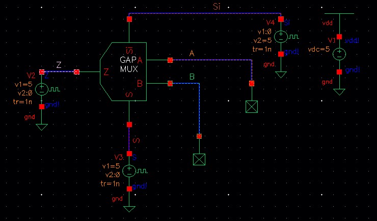377x221 pixels.
Task: Select the dashed wire running down from net A
Action: tap(252, 71)
